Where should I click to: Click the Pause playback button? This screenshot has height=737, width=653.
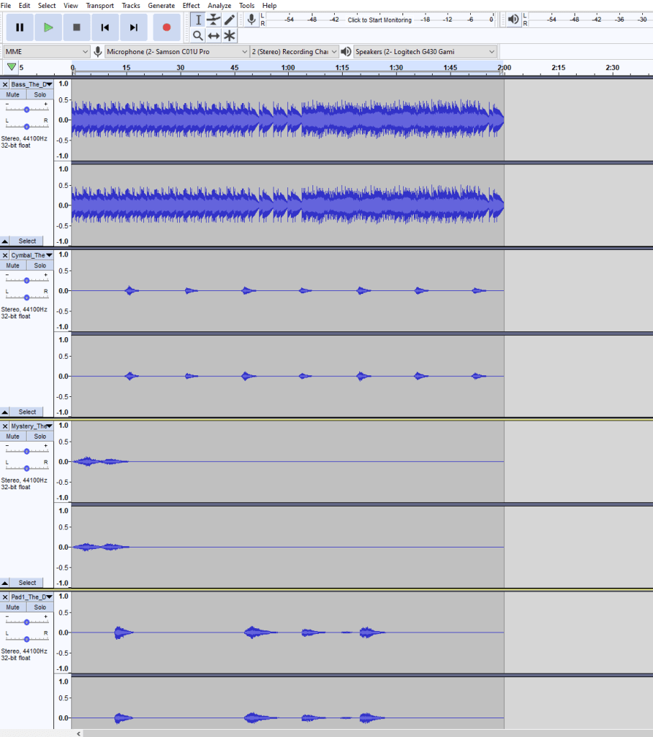(19, 27)
